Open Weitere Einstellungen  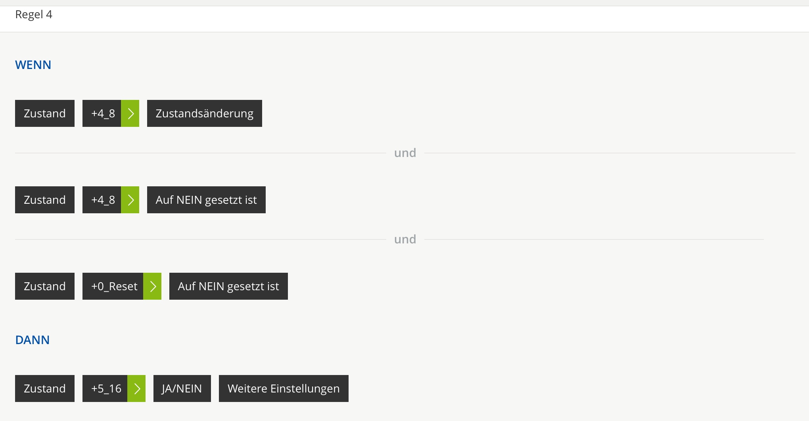click(x=284, y=388)
